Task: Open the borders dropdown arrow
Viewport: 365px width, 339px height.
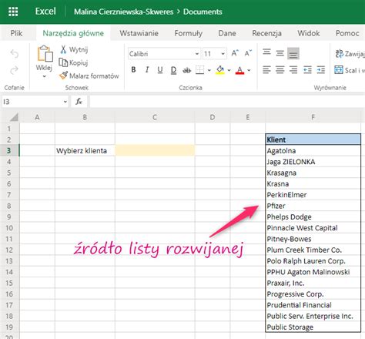Action: (209, 70)
